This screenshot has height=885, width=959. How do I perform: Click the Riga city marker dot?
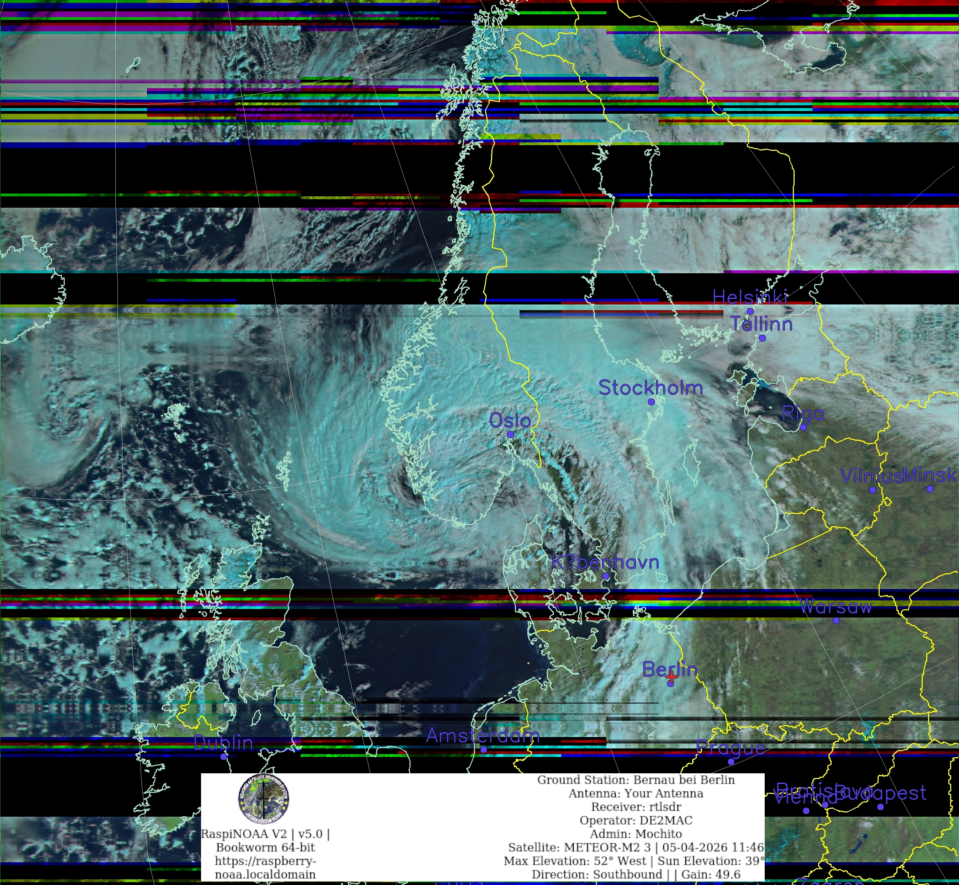click(x=803, y=427)
